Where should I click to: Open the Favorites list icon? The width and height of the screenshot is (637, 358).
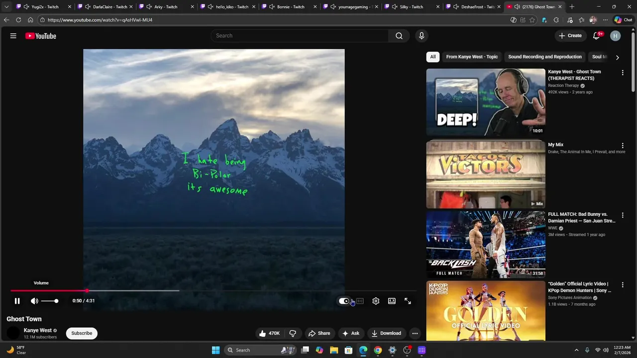[581, 20]
